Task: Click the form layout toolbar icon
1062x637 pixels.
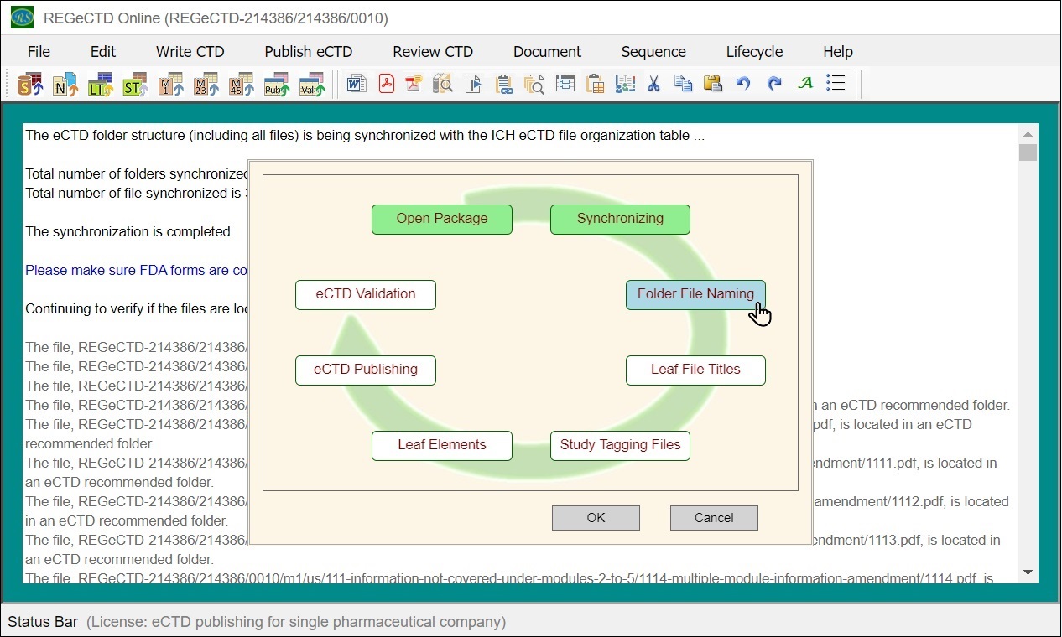Action: [565, 84]
